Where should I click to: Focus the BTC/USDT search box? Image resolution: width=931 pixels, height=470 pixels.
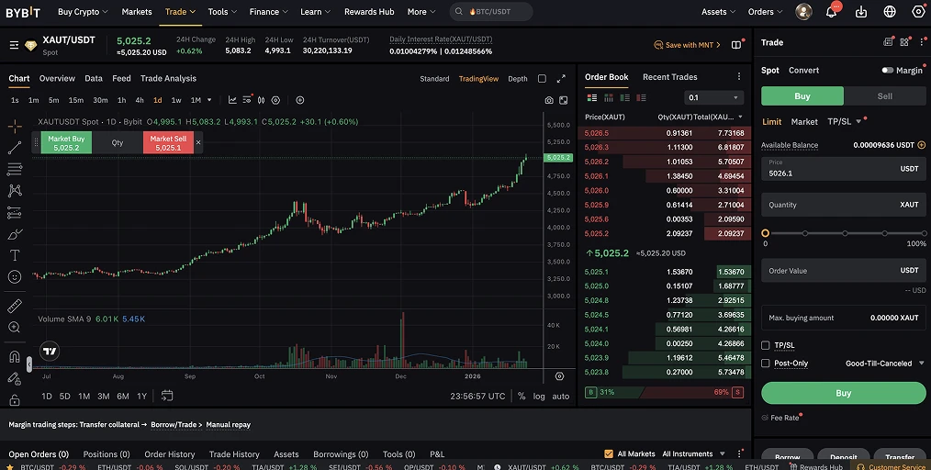tap(491, 11)
